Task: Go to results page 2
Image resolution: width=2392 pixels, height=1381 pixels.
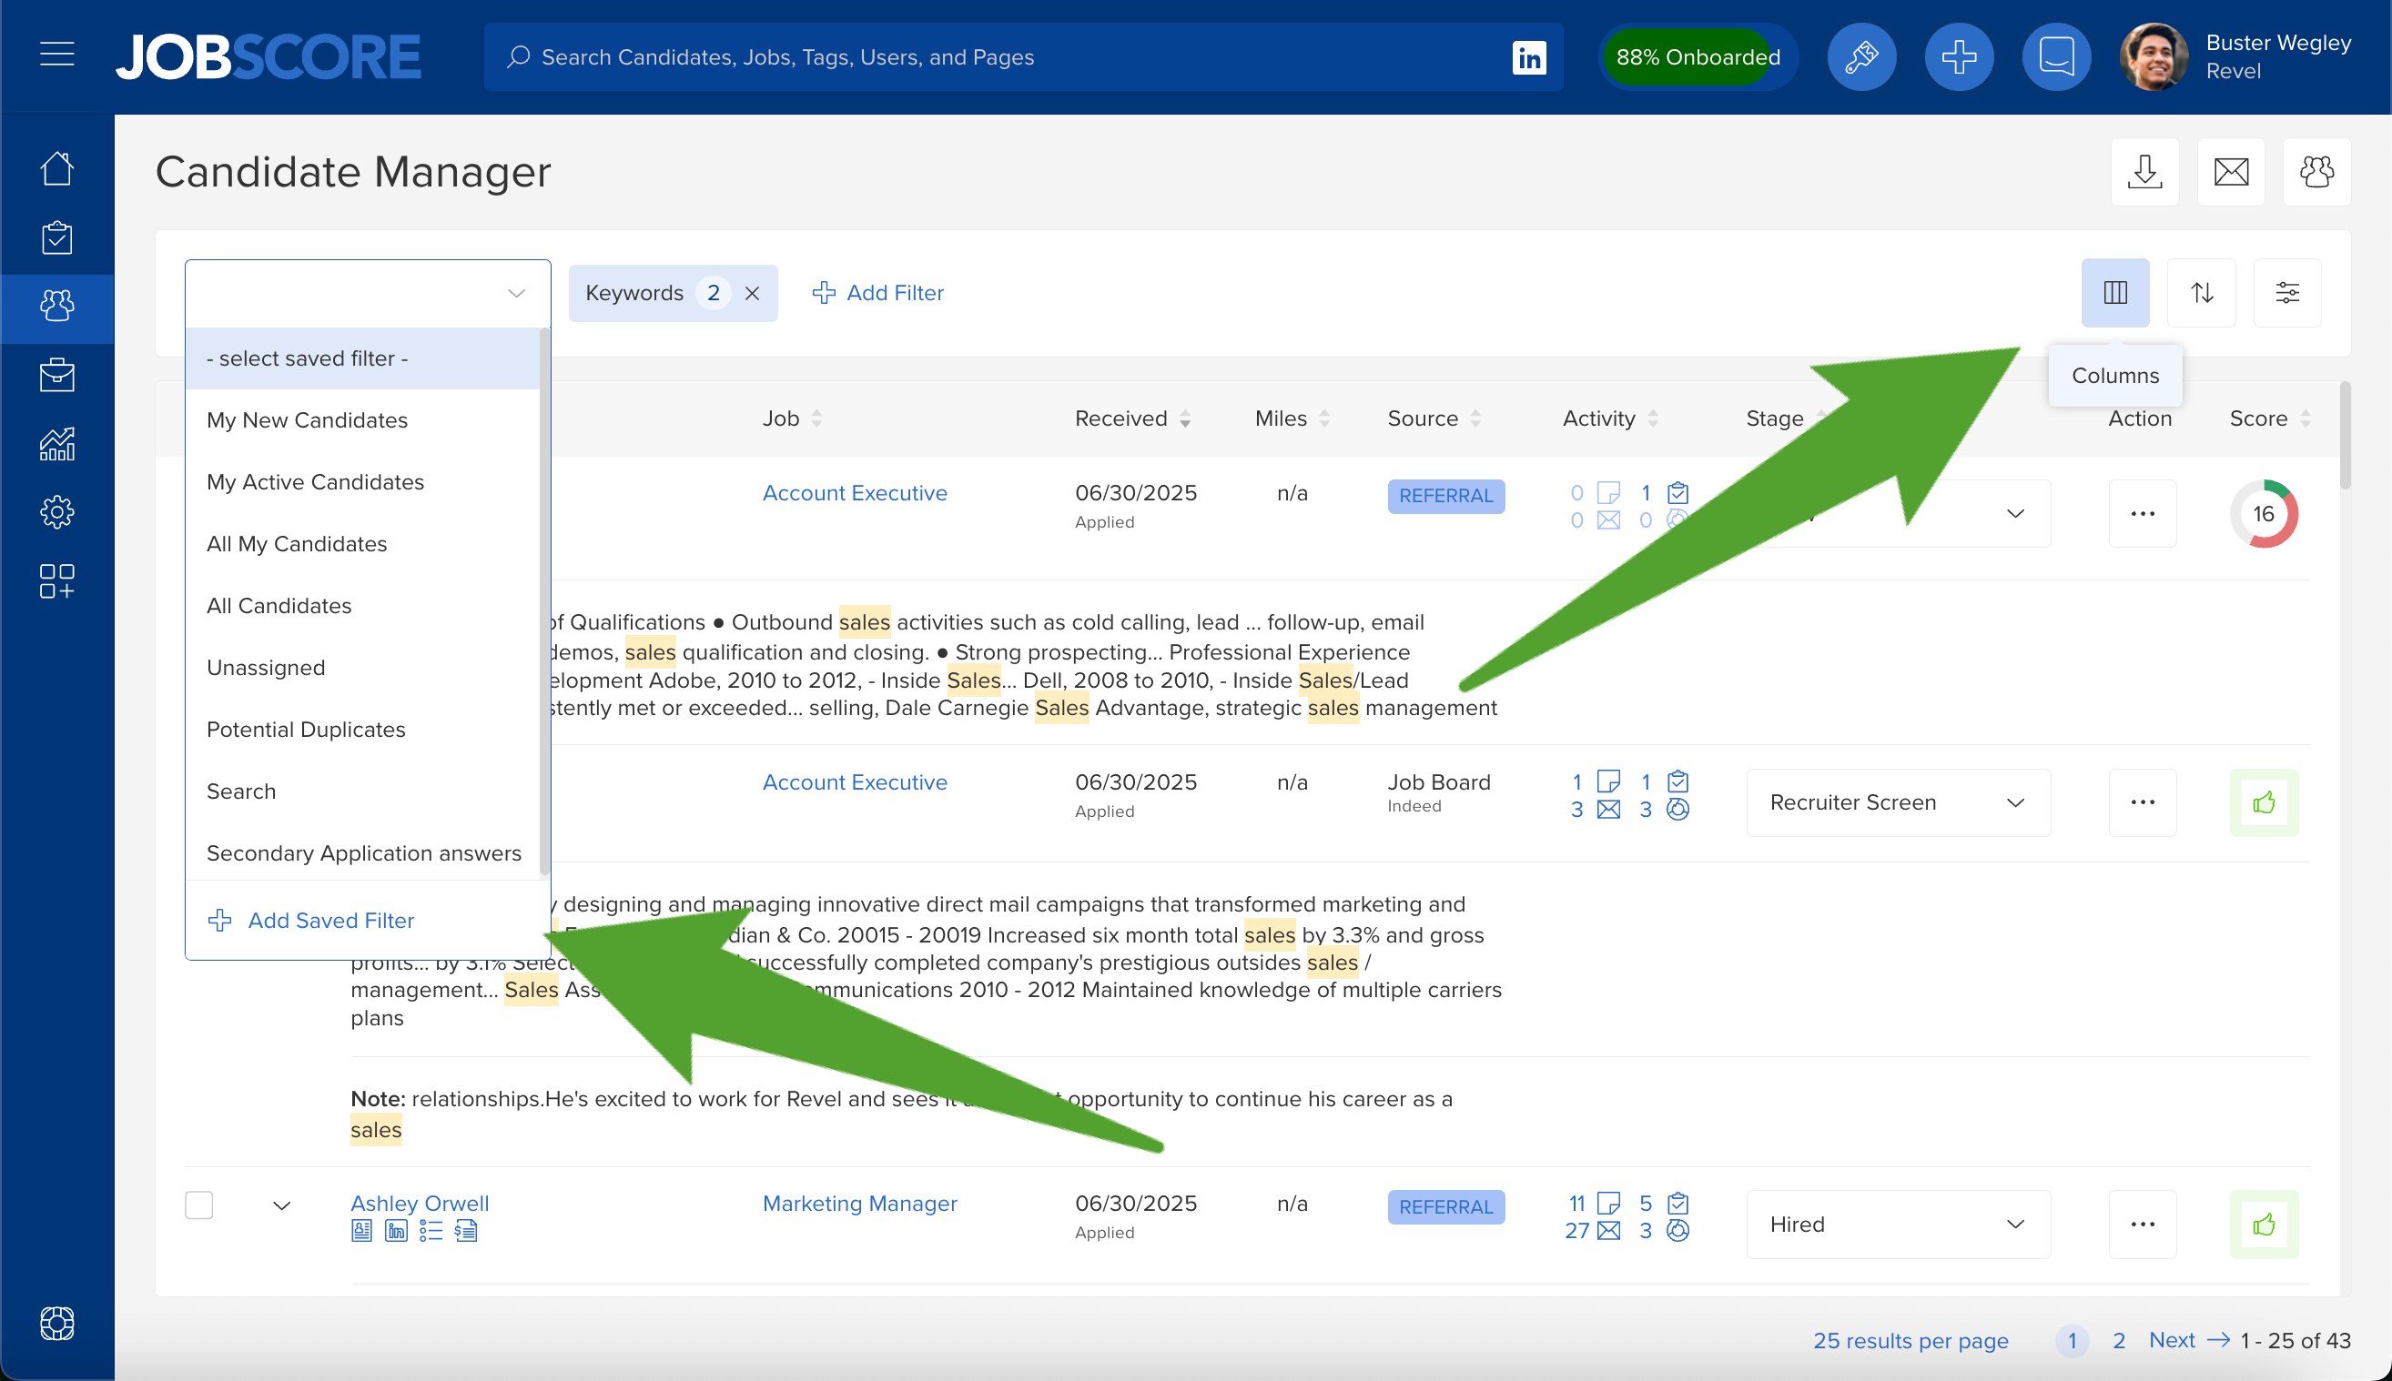Action: [2118, 1340]
